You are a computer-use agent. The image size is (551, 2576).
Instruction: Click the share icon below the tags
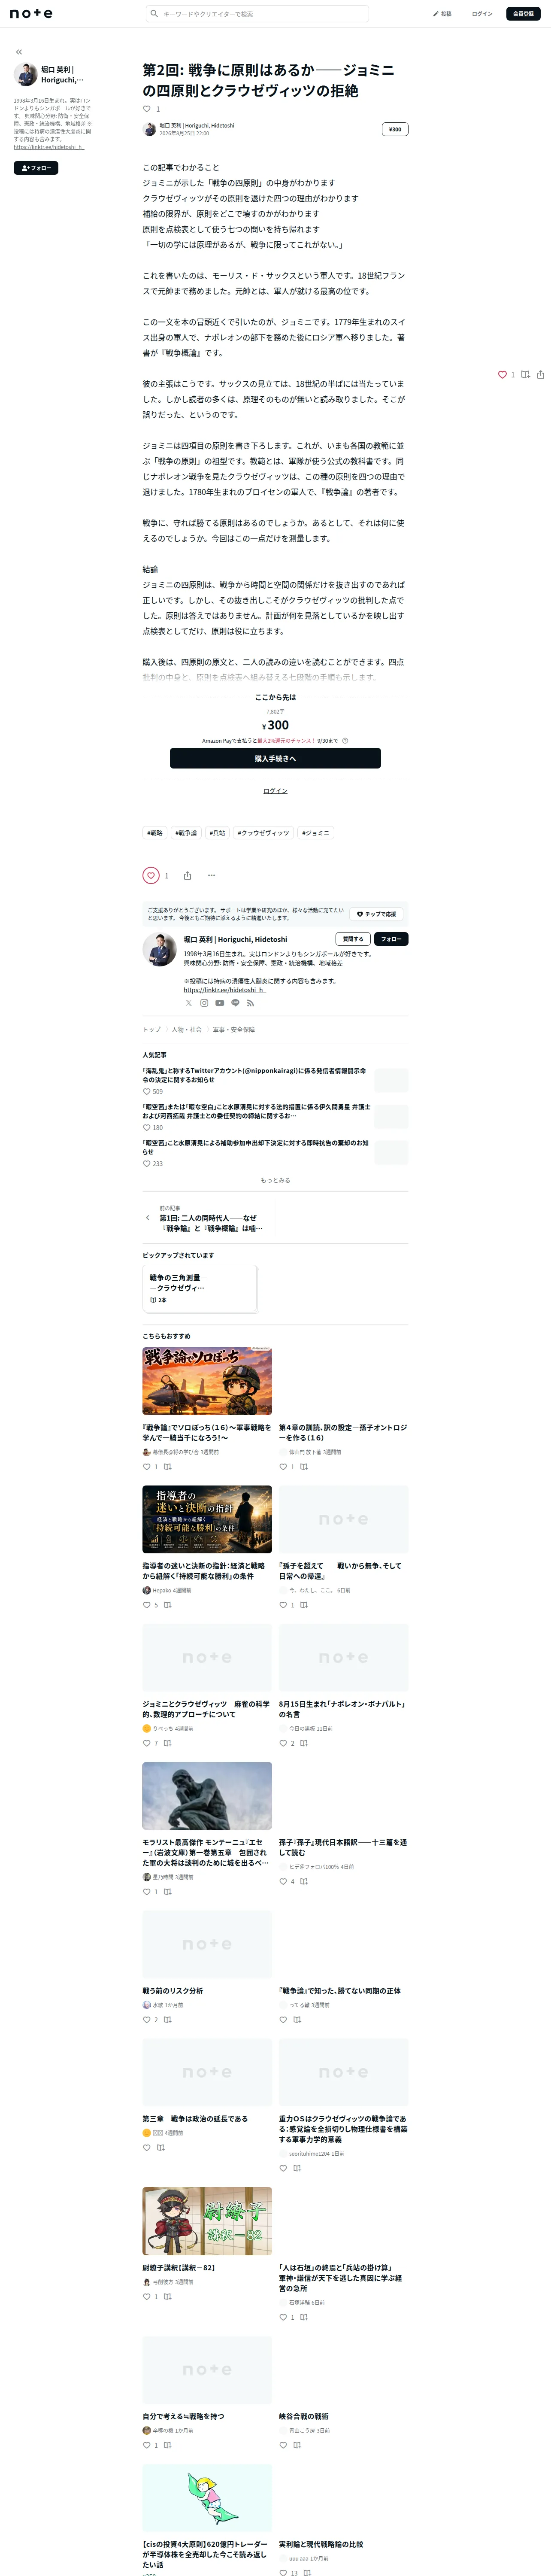click(x=187, y=876)
